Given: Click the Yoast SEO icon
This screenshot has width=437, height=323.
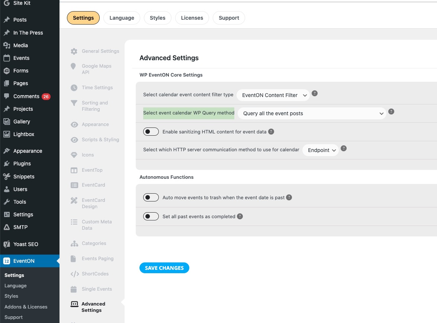Looking at the screenshot, I should point(7,244).
